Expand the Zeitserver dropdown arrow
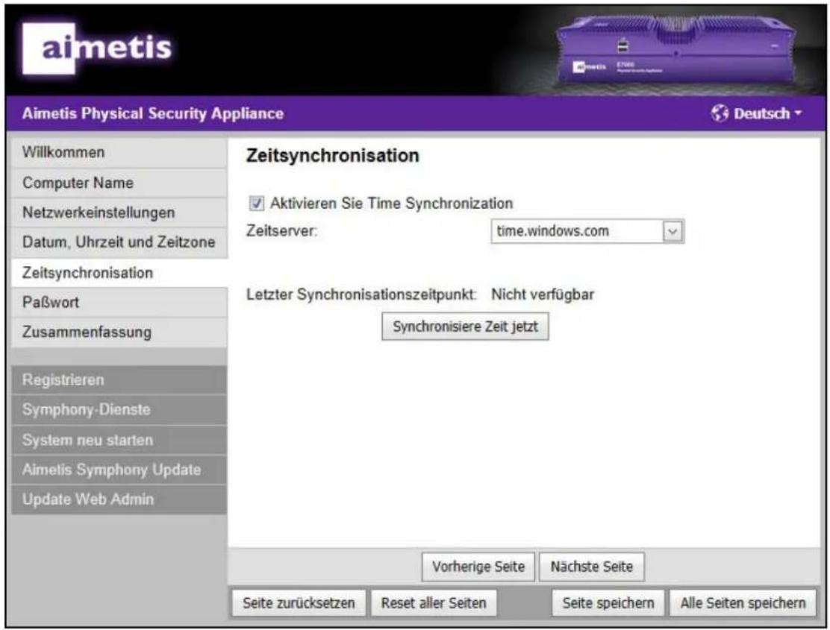This screenshot has width=830, height=630. pyautogui.click(x=673, y=231)
